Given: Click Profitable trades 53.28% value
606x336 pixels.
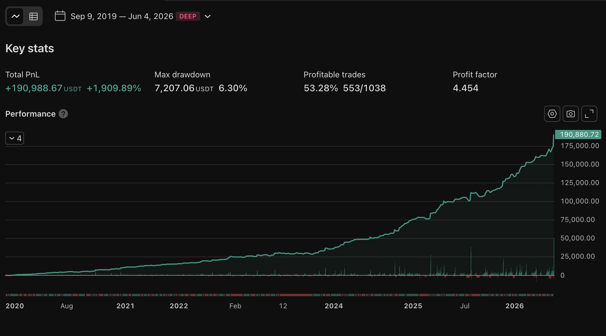Looking at the screenshot, I should pyautogui.click(x=321, y=88).
